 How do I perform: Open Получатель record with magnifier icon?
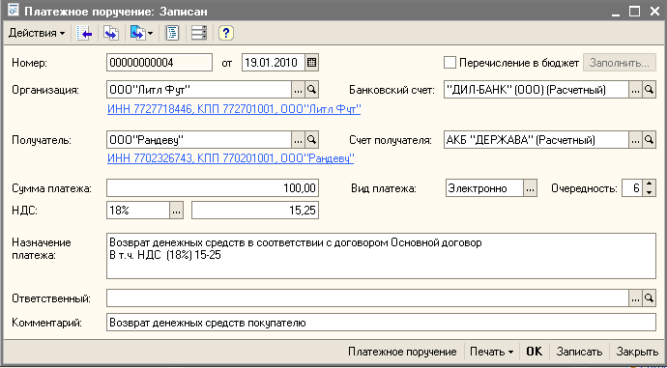312,139
